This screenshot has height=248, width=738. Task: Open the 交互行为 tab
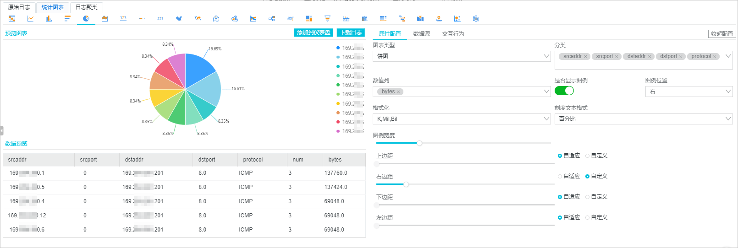point(453,34)
